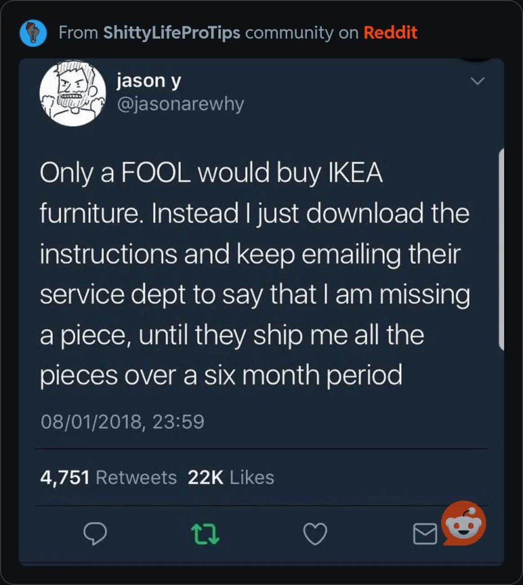The height and width of the screenshot is (585, 523).
Task: Like the tweet with the heart icon
Action: click(x=314, y=534)
